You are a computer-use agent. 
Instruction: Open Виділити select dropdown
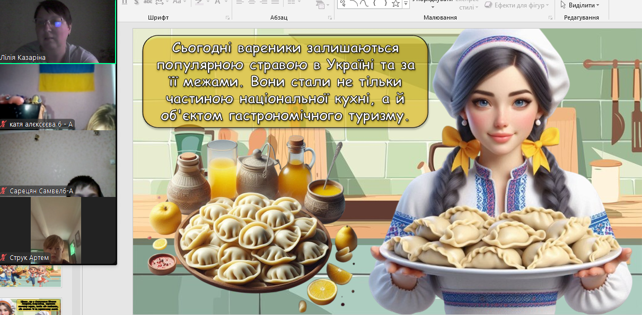tap(580, 5)
